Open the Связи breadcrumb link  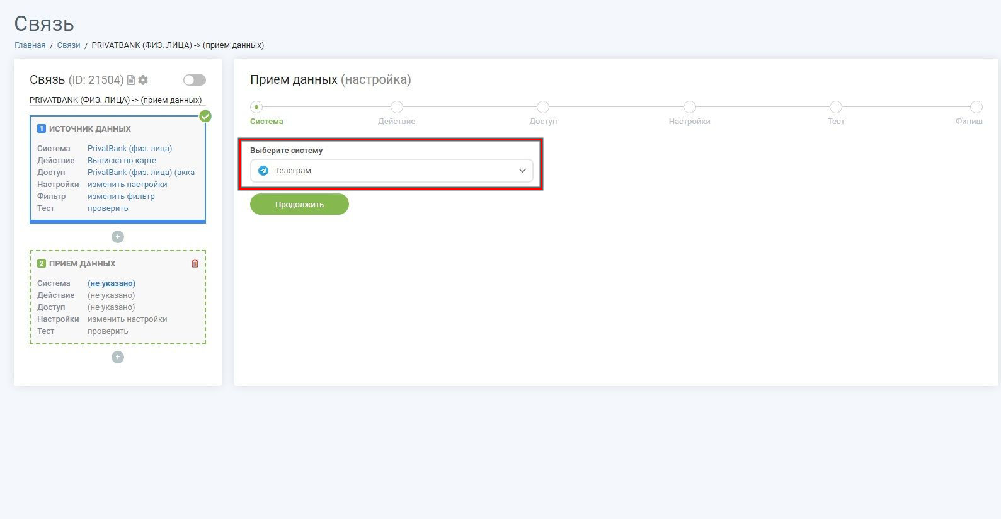tap(69, 45)
